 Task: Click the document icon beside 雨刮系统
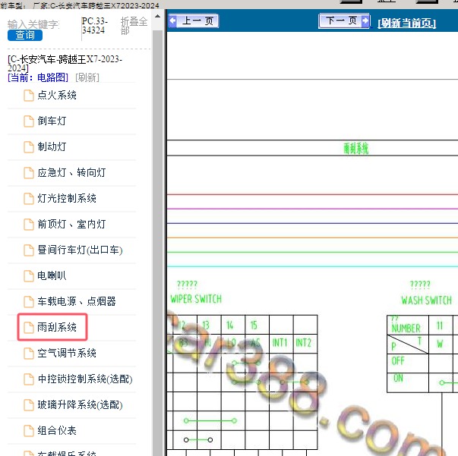tap(29, 327)
